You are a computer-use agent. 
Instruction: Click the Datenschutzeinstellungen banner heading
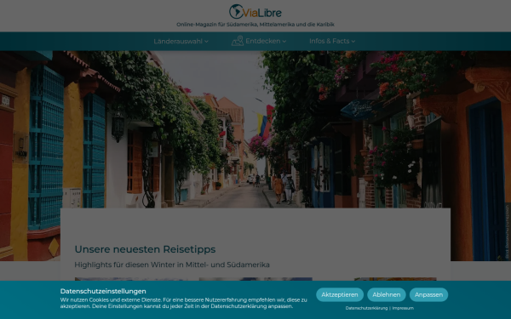click(103, 291)
